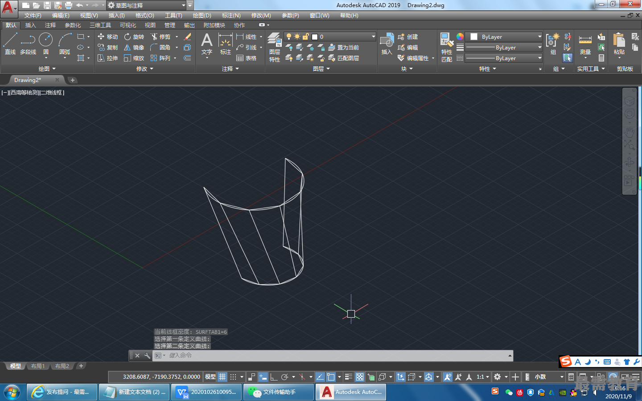
Task: Switch to the 插入 ribbon tab
Action: pyautogui.click(x=30, y=25)
